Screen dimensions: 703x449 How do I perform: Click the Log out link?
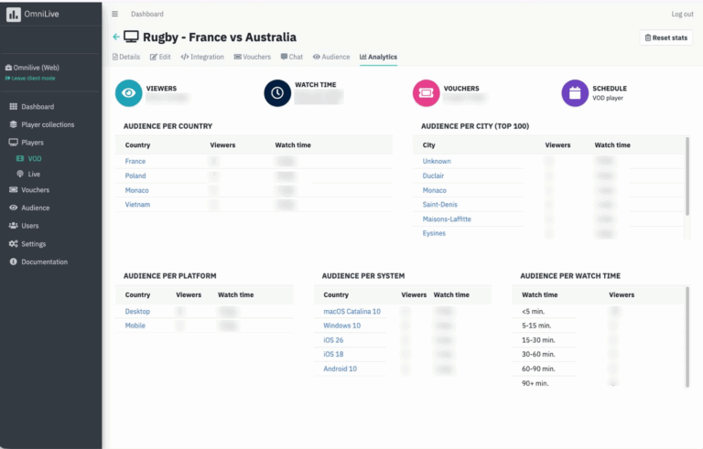[x=682, y=15]
